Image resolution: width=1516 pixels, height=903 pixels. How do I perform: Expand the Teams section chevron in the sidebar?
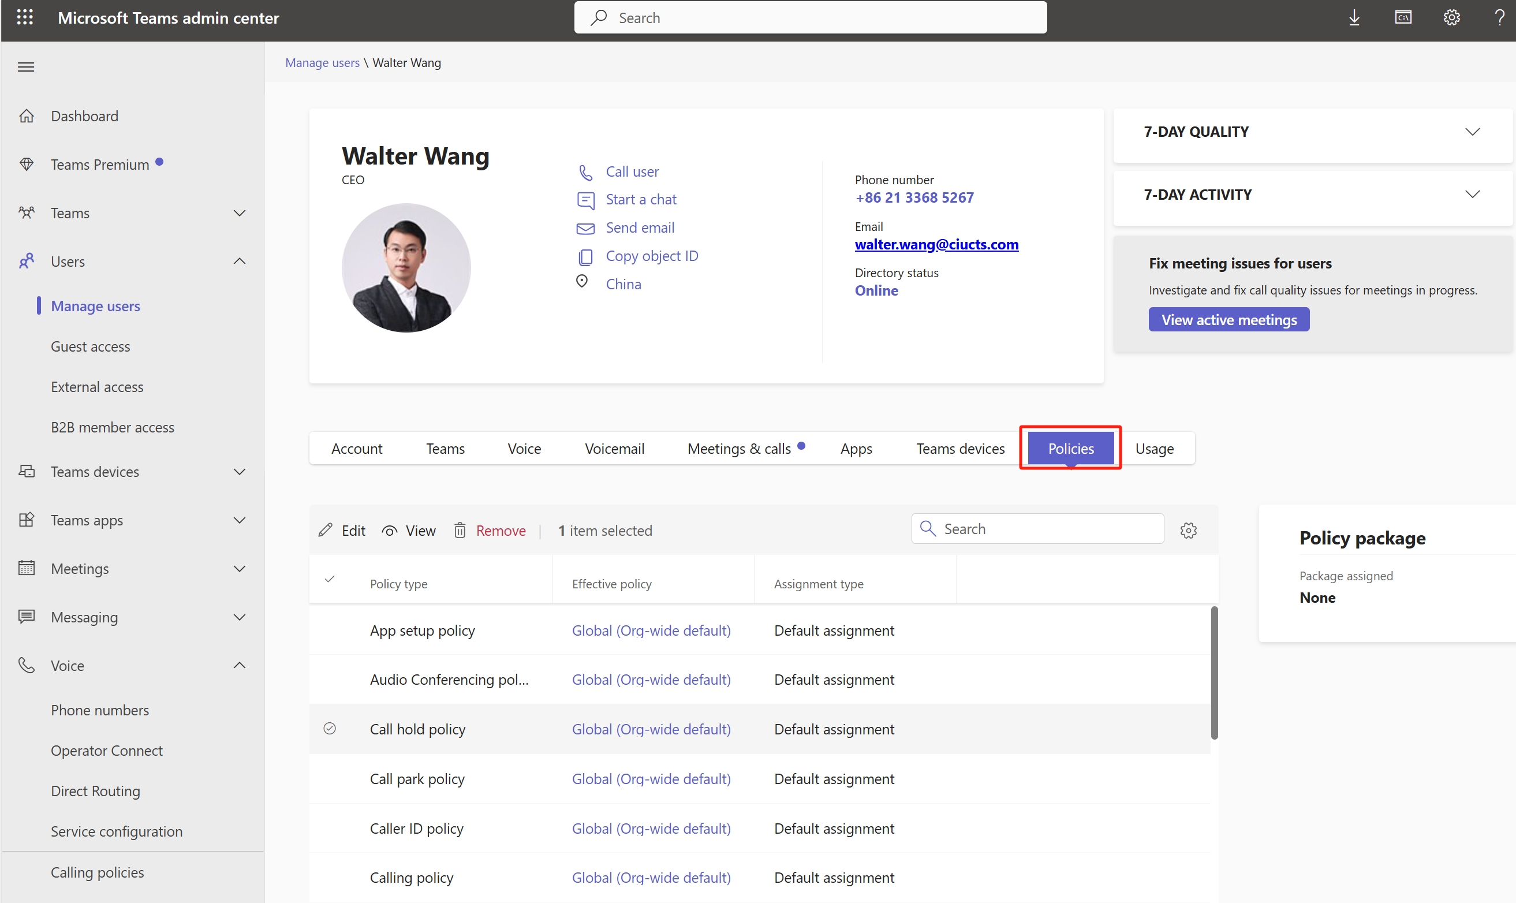click(240, 213)
